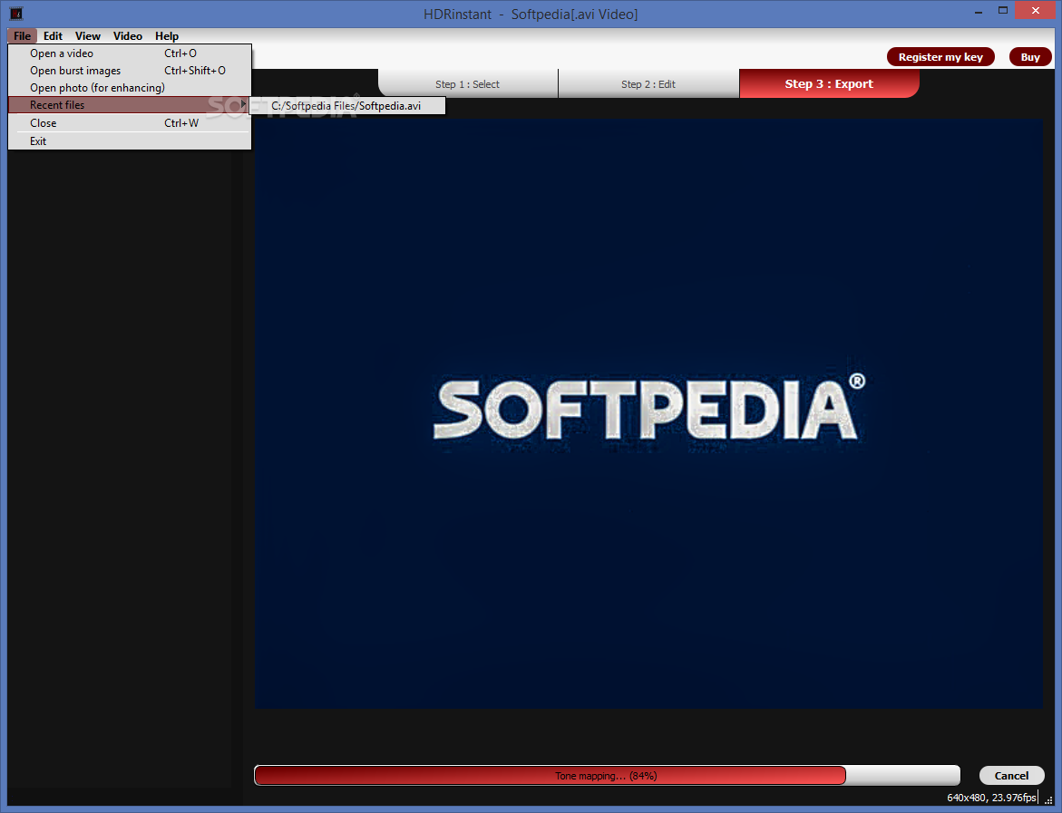Close the HDRinstant window
Viewport: 1062px width, 813px height.
1035,10
